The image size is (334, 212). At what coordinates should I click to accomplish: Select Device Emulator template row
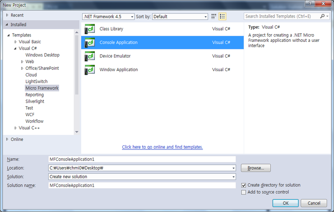click(162, 56)
